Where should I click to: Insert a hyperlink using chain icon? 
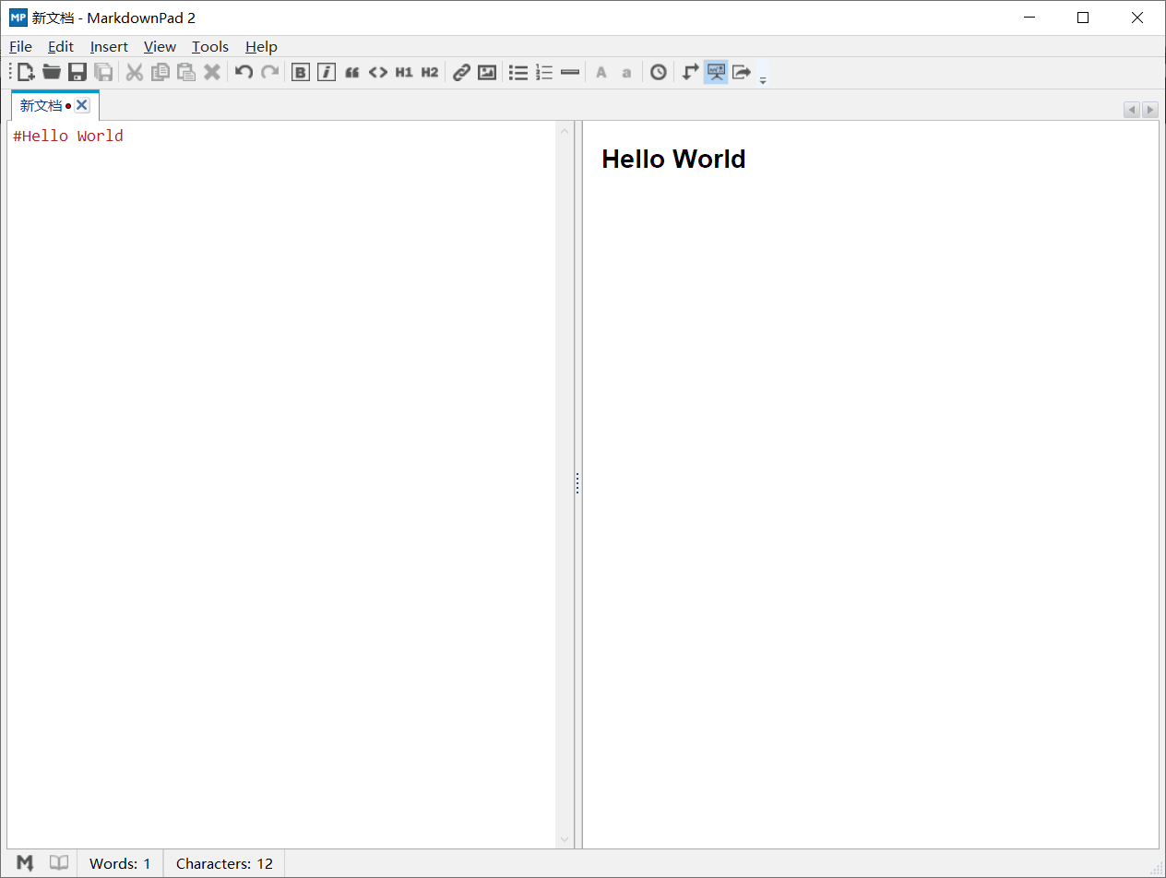461,72
